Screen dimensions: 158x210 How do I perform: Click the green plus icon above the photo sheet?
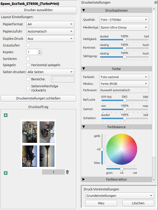6,115
